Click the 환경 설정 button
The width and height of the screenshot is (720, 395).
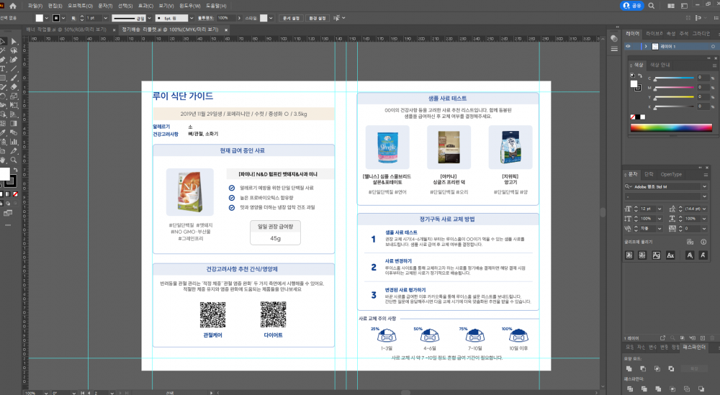click(318, 18)
